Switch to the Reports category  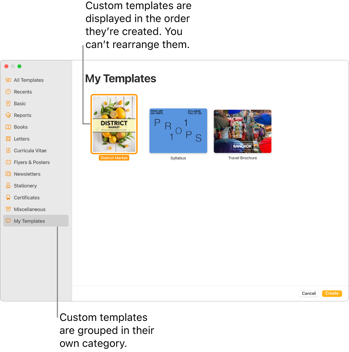click(x=22, y=115)
